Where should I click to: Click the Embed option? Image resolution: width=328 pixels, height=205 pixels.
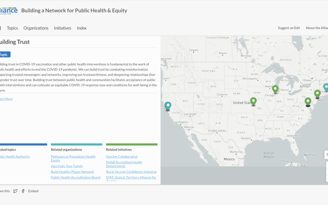pos(33,191)
